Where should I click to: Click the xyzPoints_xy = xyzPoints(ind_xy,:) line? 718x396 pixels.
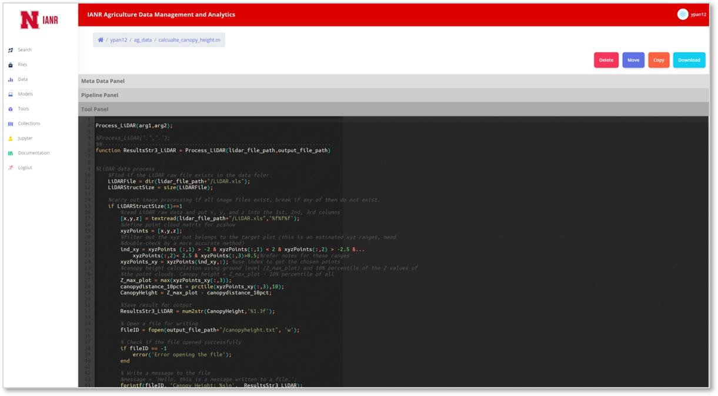(174, 262)
